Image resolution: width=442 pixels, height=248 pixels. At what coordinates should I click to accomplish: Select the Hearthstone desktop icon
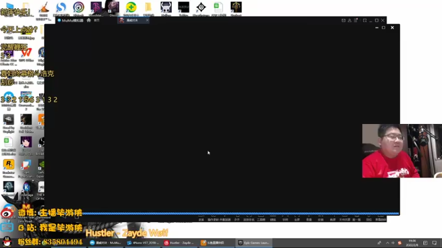[x=201, y=9]
